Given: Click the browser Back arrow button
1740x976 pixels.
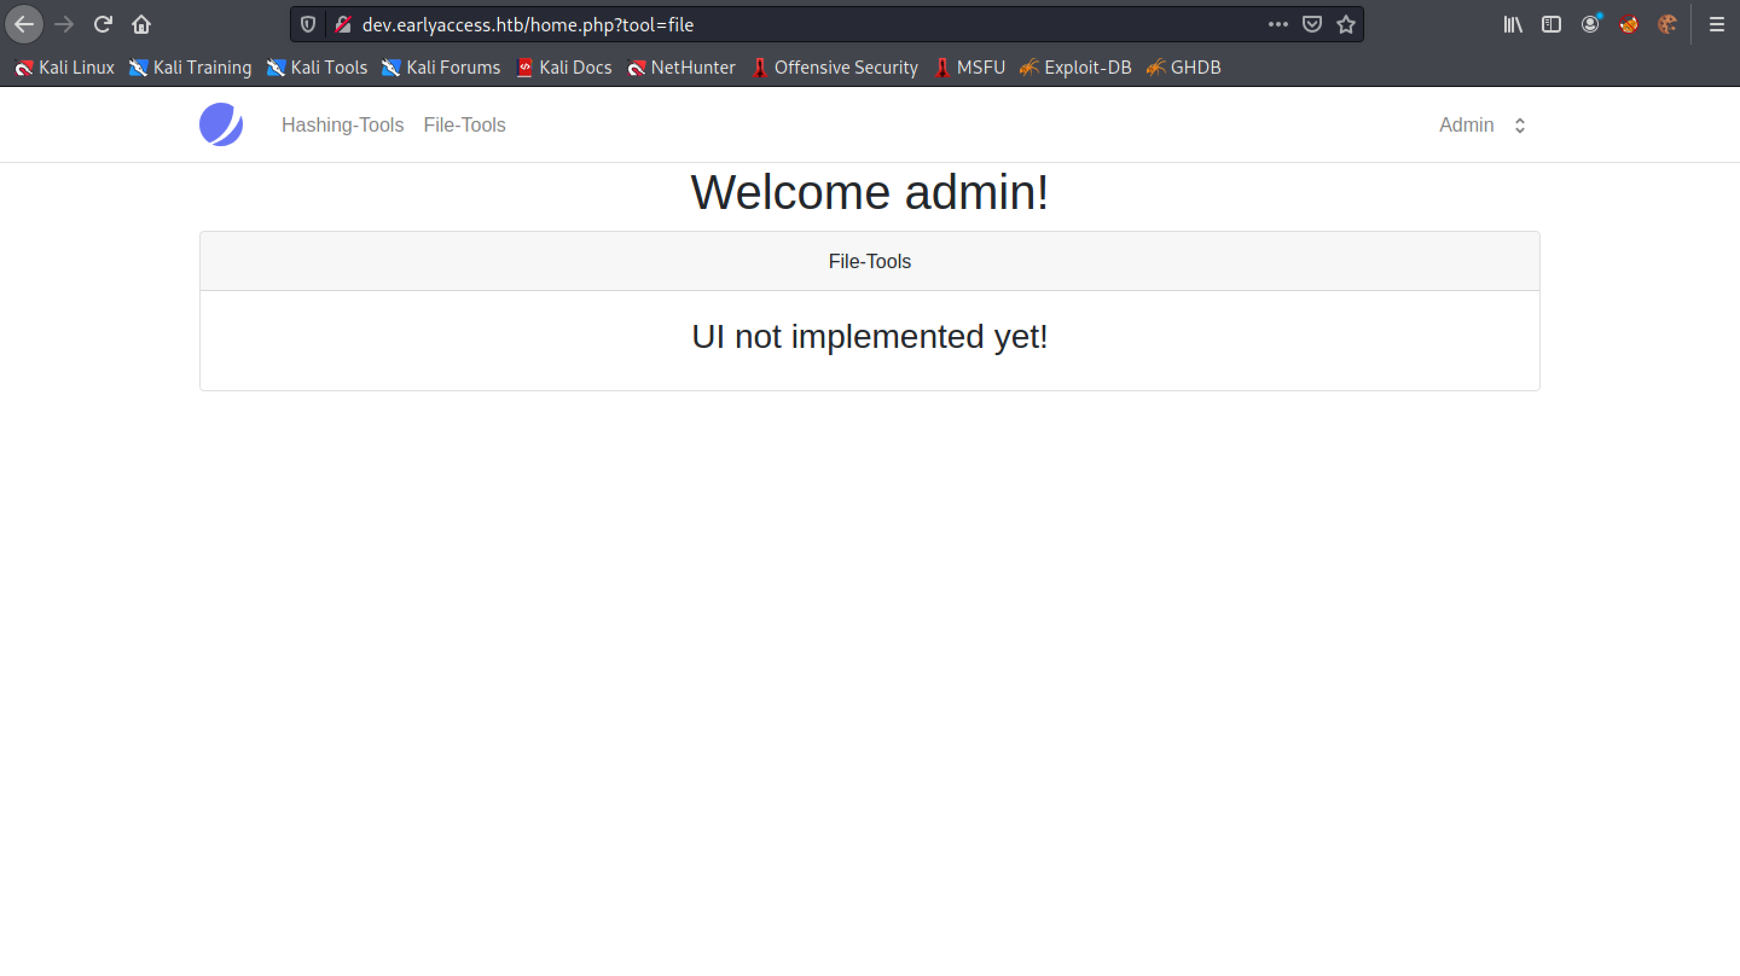Looking at the screenshot, I should [x=24, y=25].
